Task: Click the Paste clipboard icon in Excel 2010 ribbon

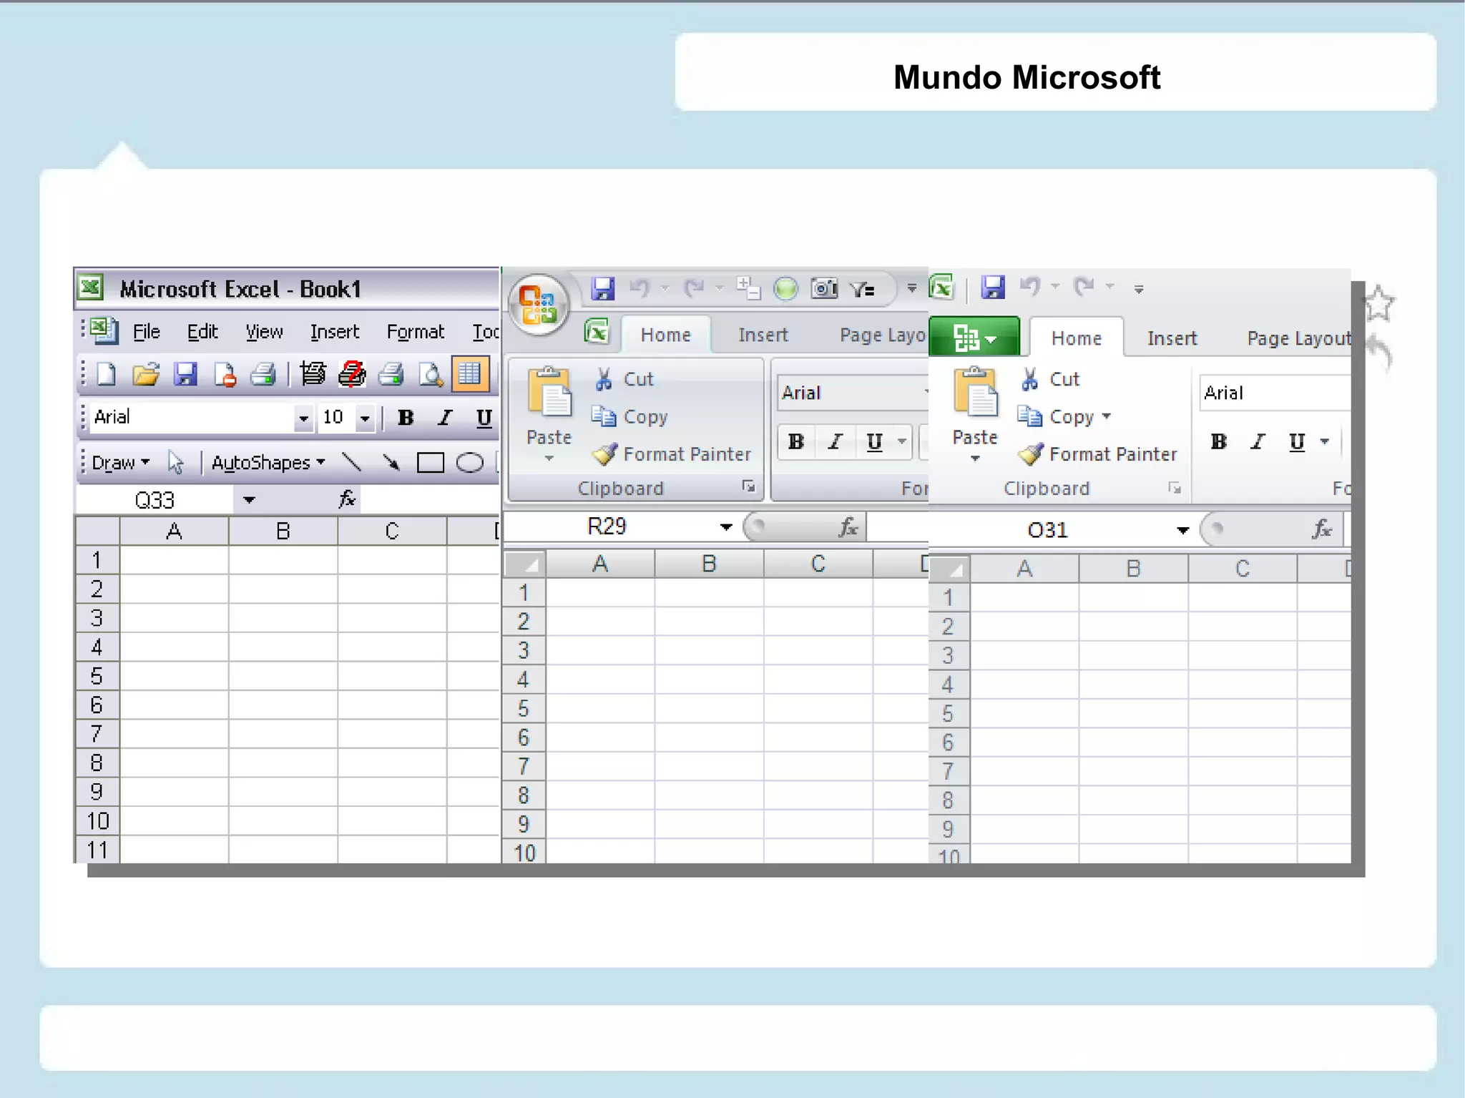Action: (x=975, y=392)
